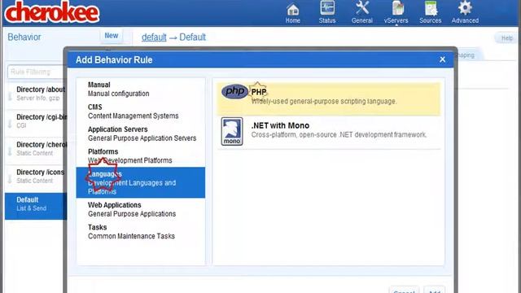Close the Add Behavior Rule dialog
The height and width of the screenshot is (293, 521).
pyautogui.click(x=442, y=59)
